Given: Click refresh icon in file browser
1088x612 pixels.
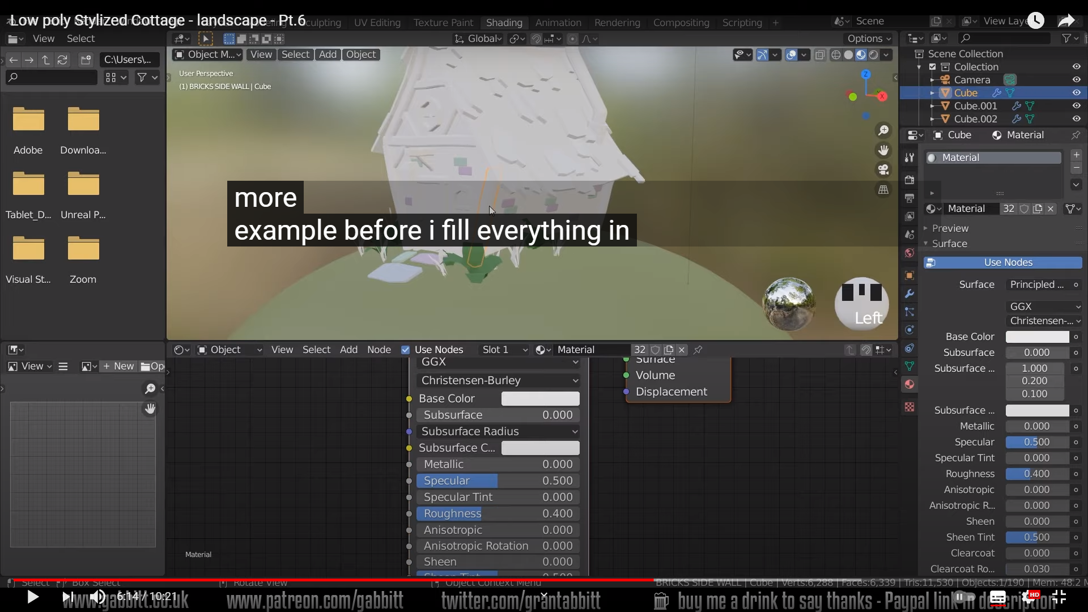Looking at the screenshot, I should pyautogui.click(x=62, y=59).
